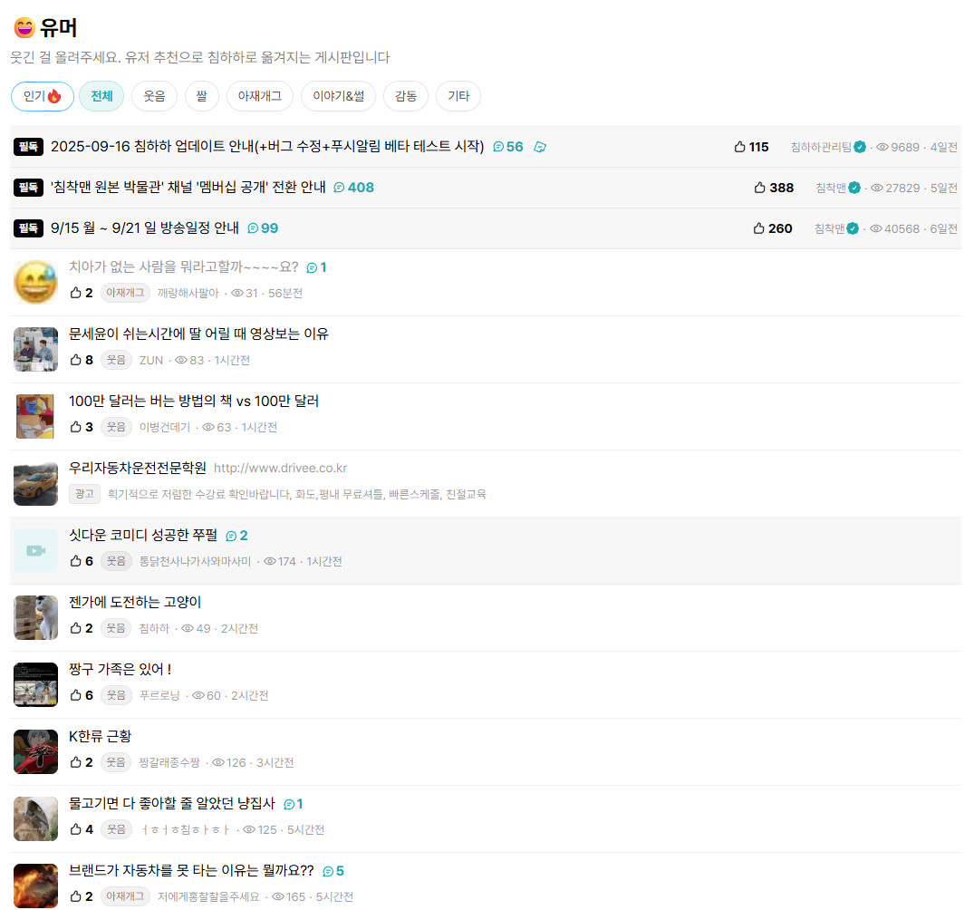Open the 감동 category tab
The image size is (974, 910).
pos(406,96)
